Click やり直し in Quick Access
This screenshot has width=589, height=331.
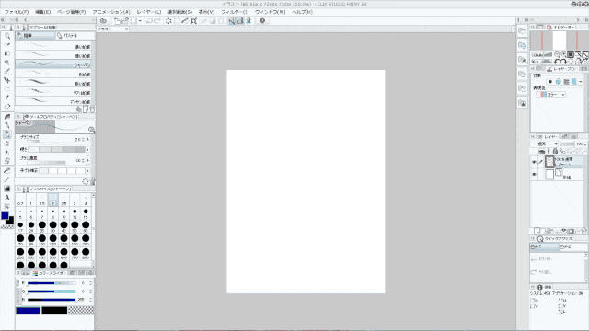pyautogui.click(x=542, y=272)
